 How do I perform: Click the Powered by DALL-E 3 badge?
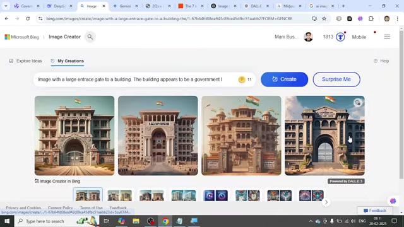(x=346, y=181)
